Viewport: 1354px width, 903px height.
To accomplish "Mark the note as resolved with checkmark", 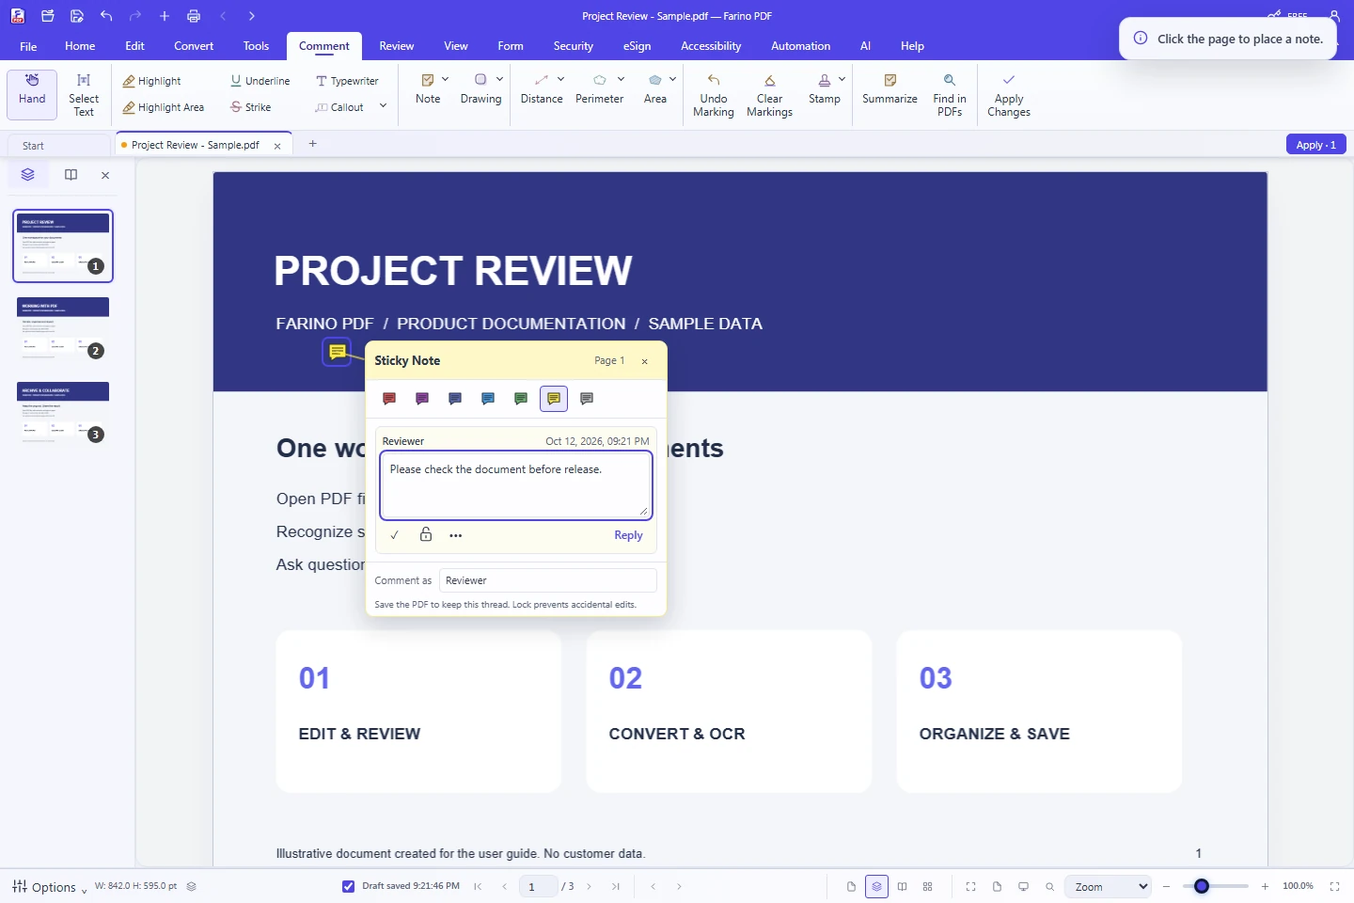I will (x=394, y=535).
